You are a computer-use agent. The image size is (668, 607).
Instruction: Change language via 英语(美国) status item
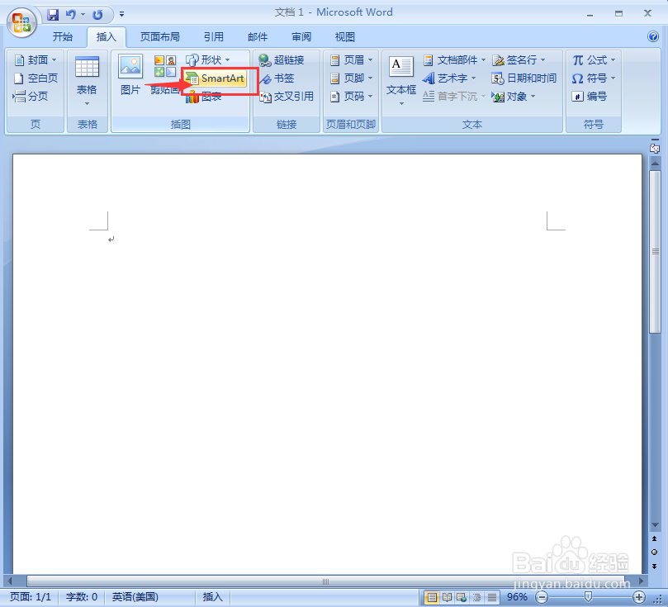(135, 597)
